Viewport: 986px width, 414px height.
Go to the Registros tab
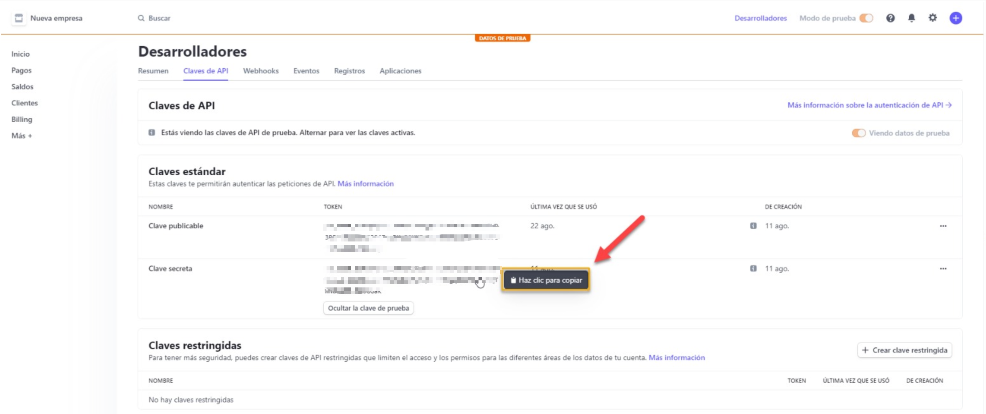[350, 71]
